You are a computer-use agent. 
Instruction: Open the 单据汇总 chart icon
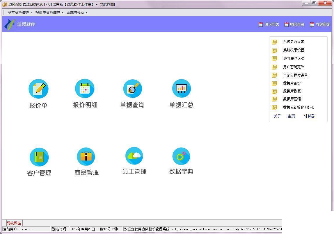182,88
